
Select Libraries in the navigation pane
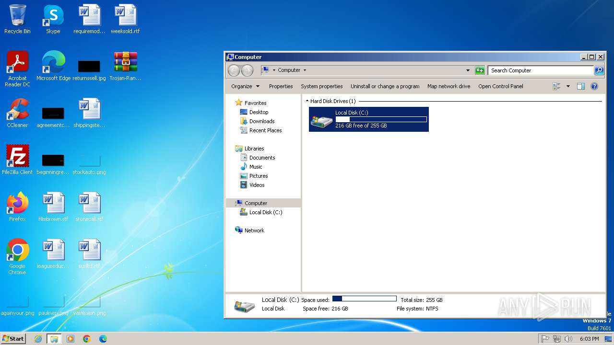pos(254,149)
